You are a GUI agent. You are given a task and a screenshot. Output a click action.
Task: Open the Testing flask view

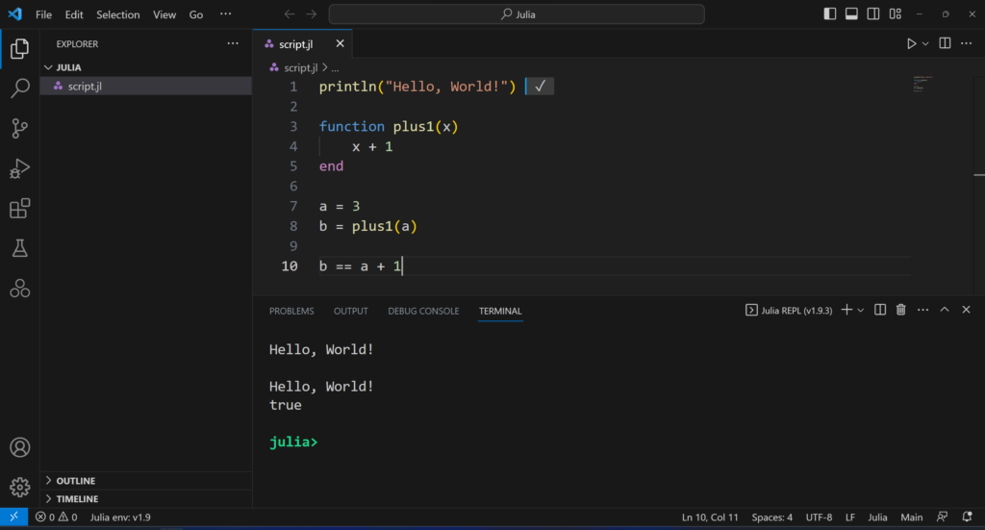[19, 249]
